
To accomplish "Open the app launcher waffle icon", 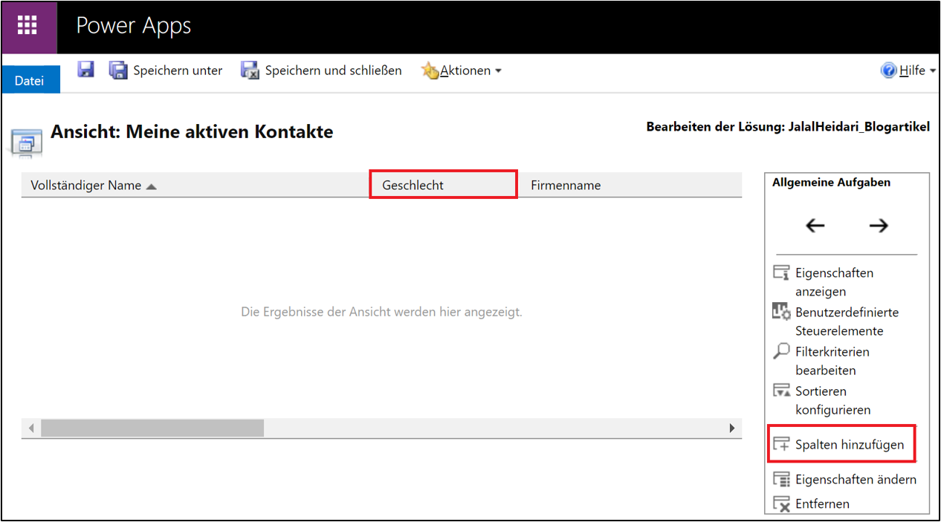I will point(28,26).
